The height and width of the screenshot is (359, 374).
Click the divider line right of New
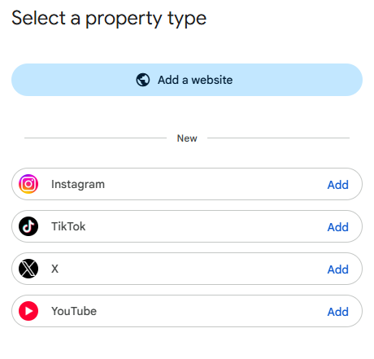[x=278, y=138]
